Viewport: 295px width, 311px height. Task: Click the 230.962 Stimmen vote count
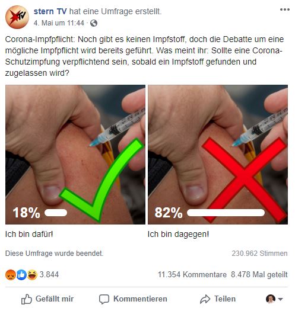(259, 254)
